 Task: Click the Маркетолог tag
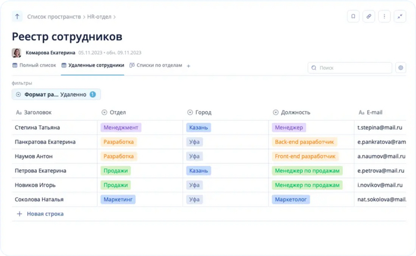pyautogui.click(x=291, y=200)
